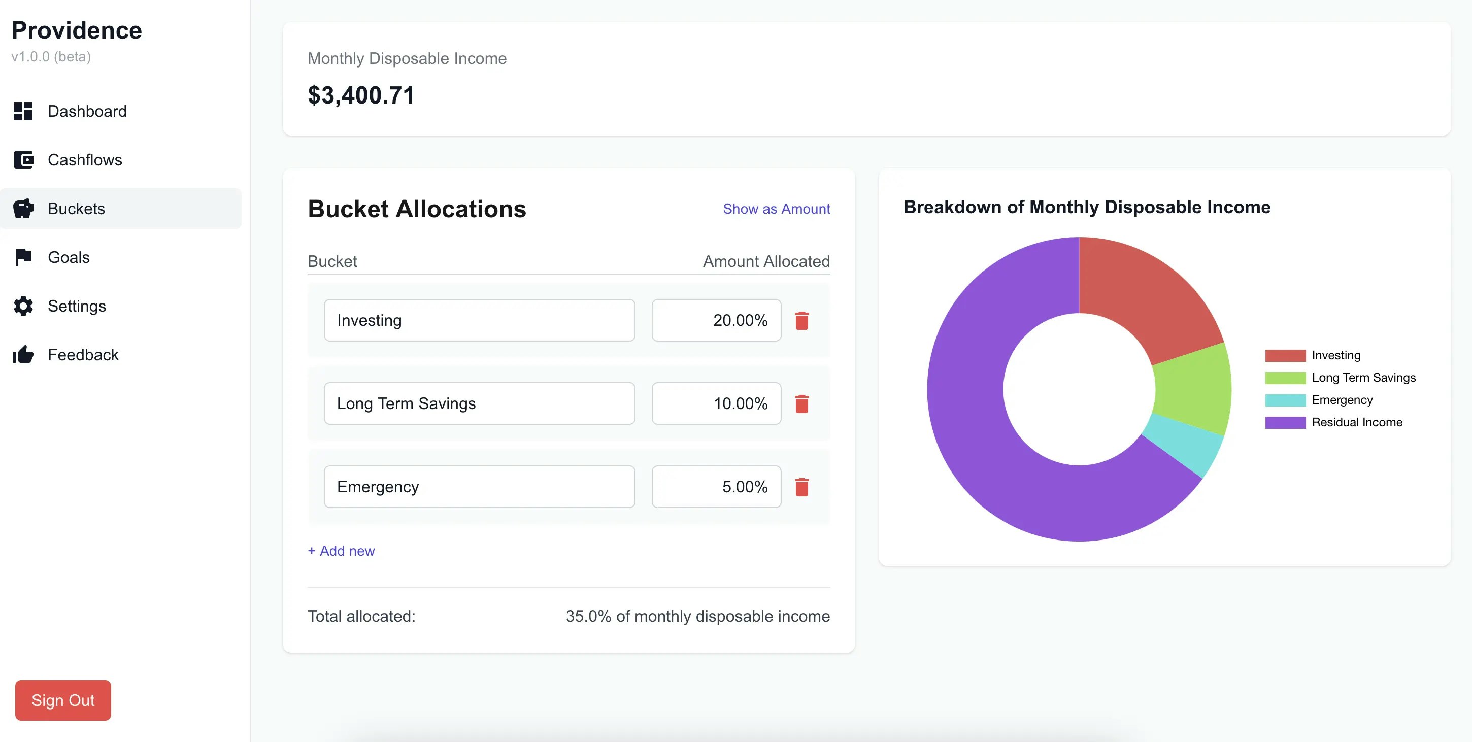
Task: Toggle Show as Amount view
Action: 776,209
